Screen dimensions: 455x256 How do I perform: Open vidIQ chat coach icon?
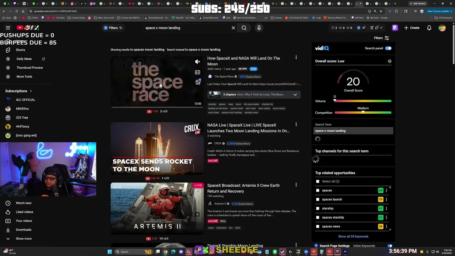point(376,28)
